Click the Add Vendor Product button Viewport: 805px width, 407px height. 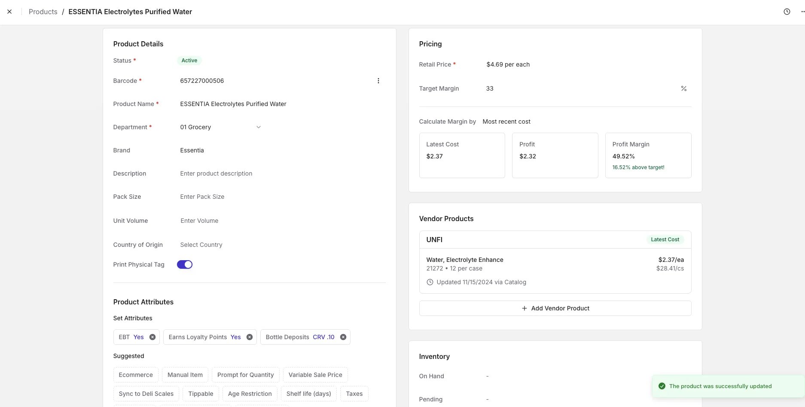point(555,308)
